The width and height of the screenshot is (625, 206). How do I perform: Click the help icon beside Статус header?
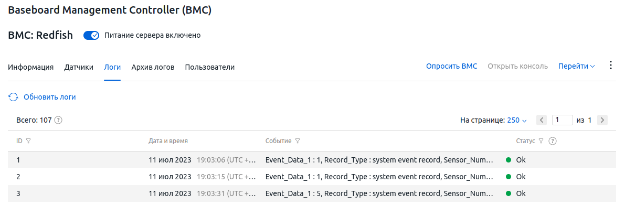click(x=553, y=140)
